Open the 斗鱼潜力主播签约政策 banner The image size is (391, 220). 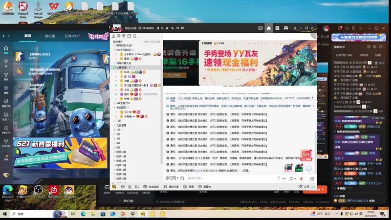coord(359,38)
